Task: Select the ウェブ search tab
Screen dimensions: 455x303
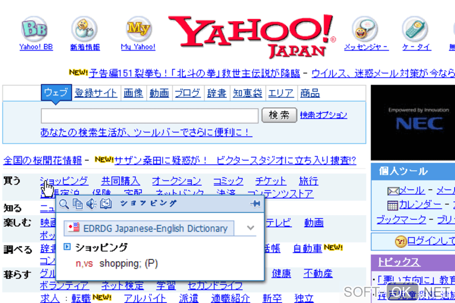Action: pyautogui.click(x=56, y=93)
